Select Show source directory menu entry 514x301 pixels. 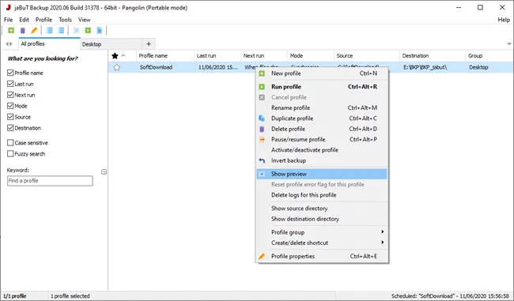pos(322,209)
